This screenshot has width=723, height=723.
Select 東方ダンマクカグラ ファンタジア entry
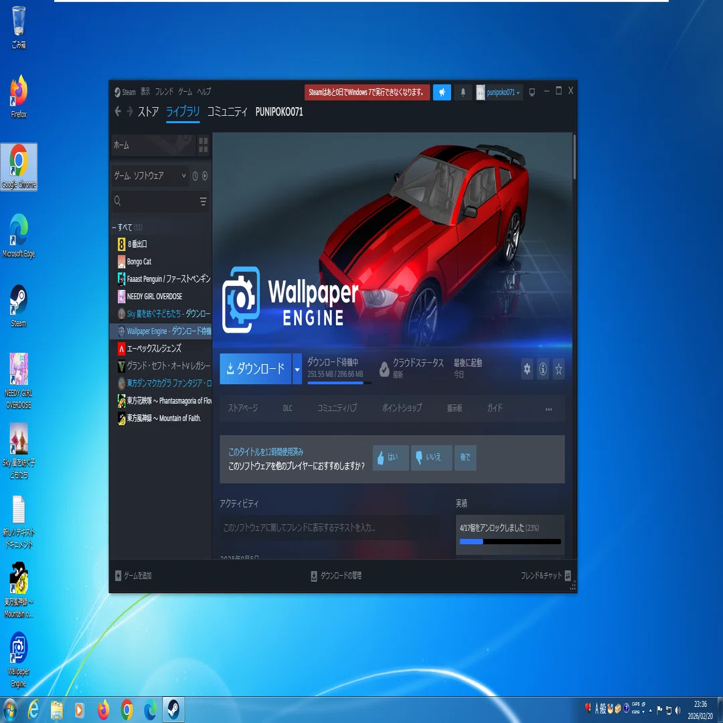161,383
